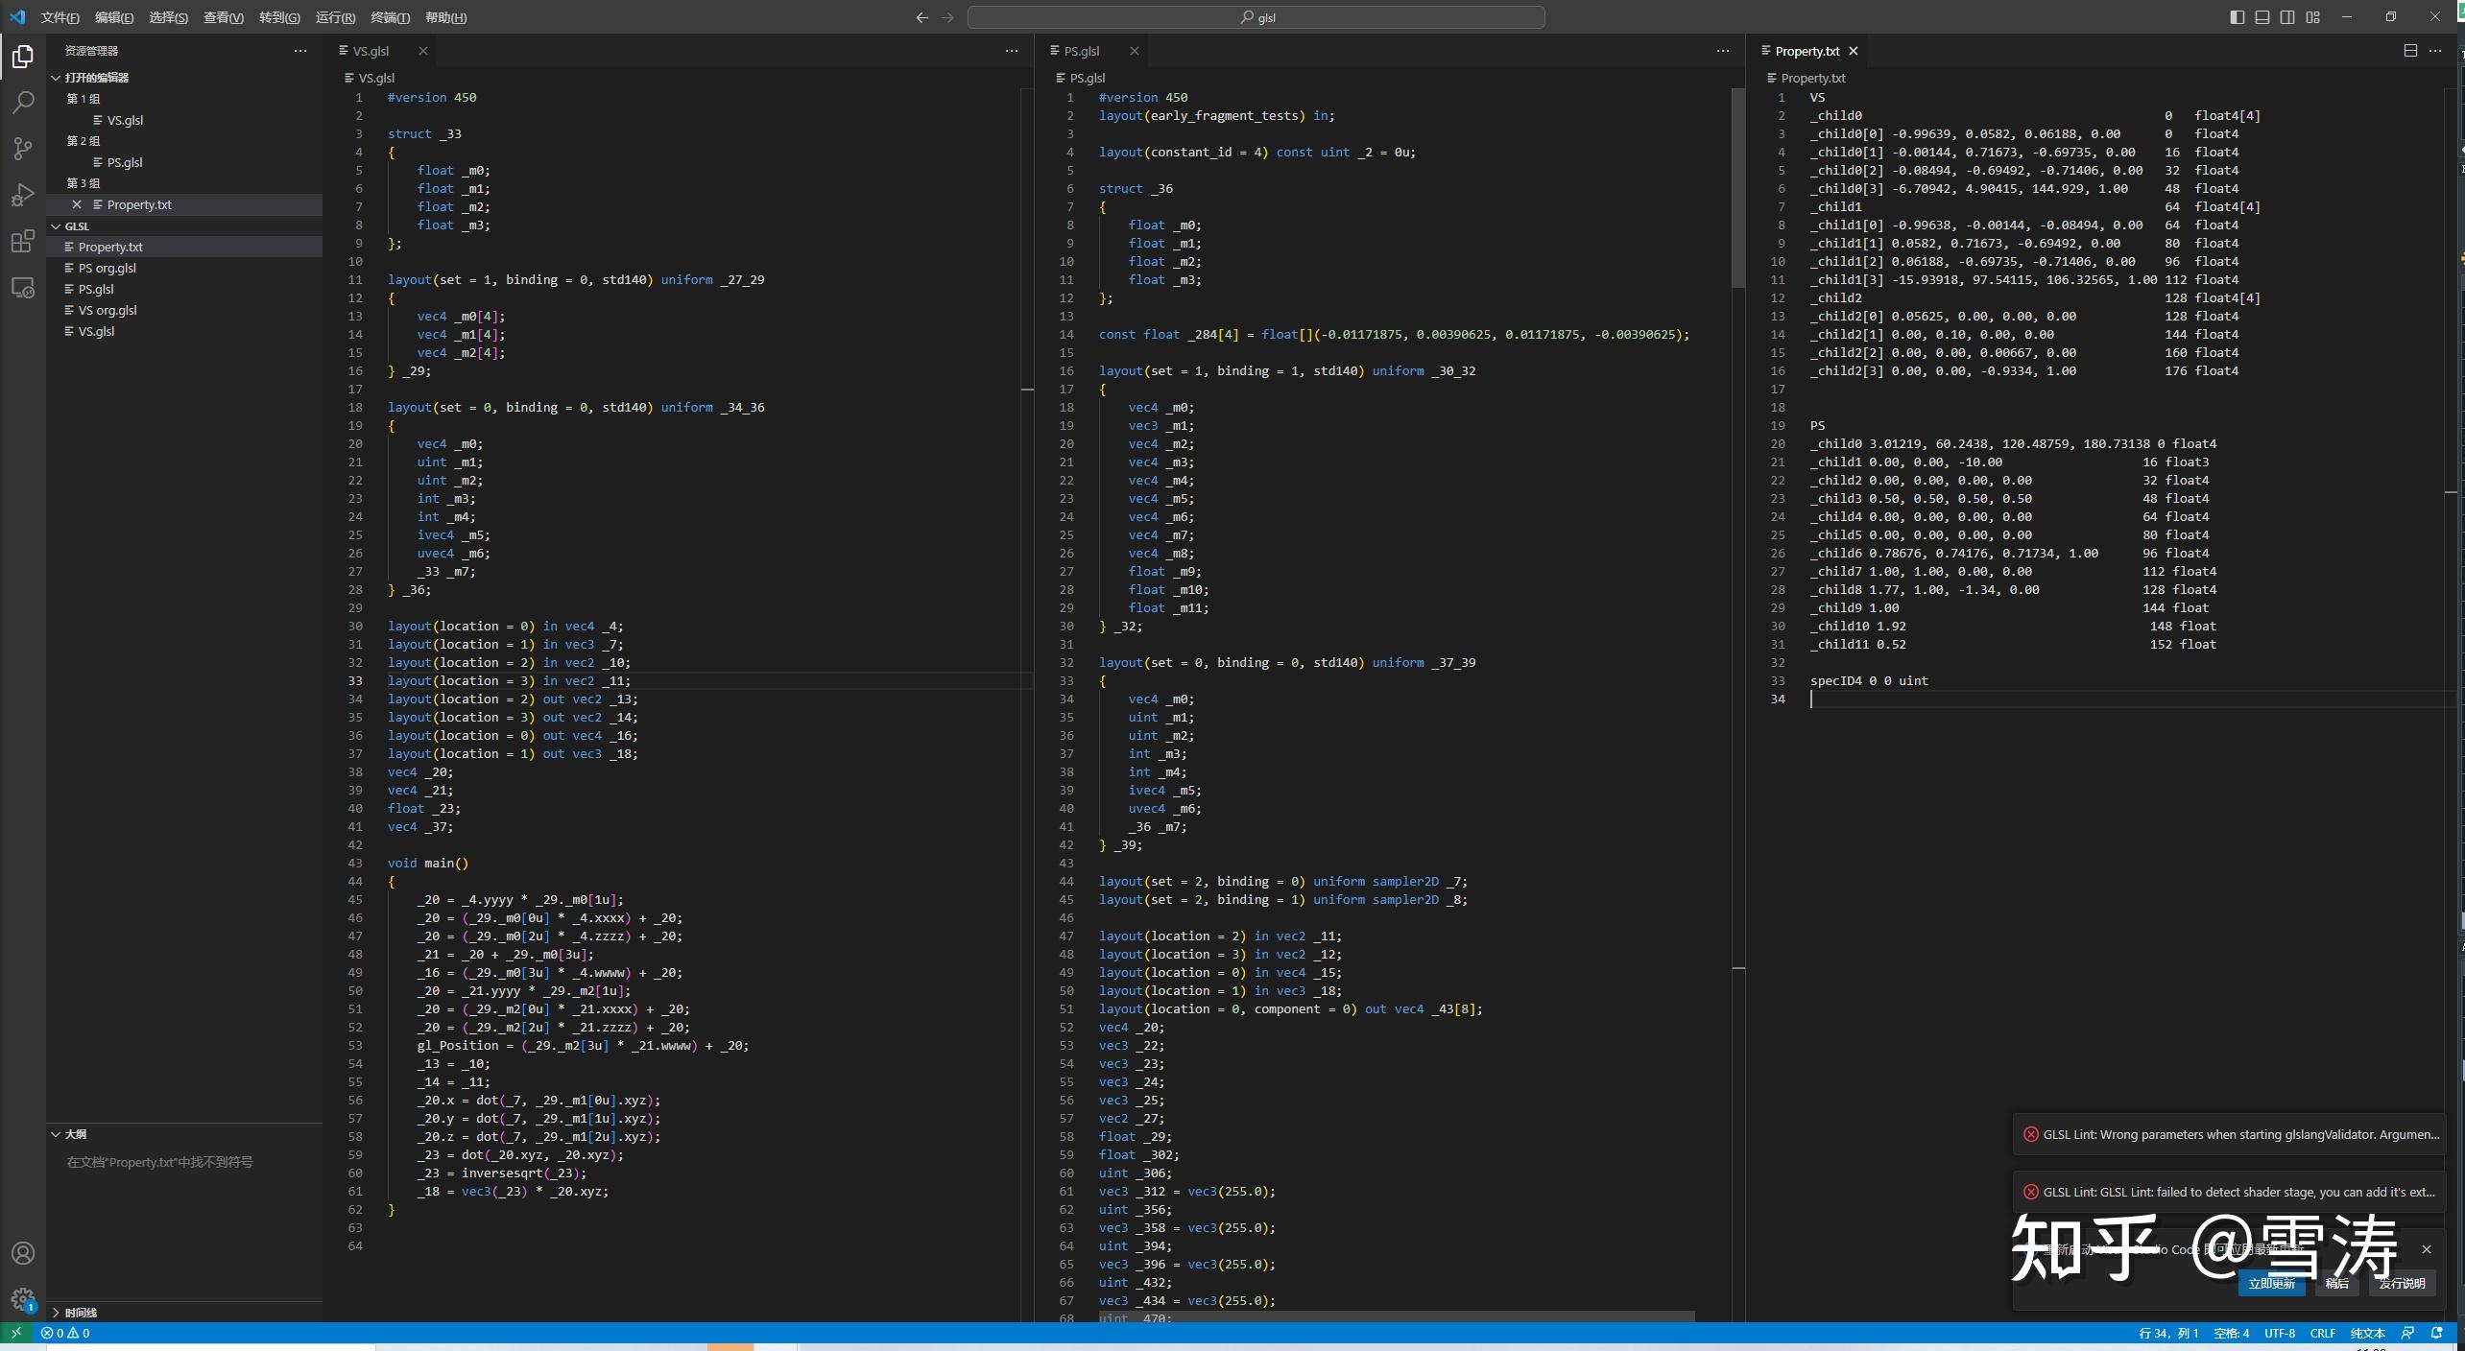This screenshot has height=1351, width=2465.
Task: Toggle the primary sidebar layout button
Action: click(x=2238, y=17)
